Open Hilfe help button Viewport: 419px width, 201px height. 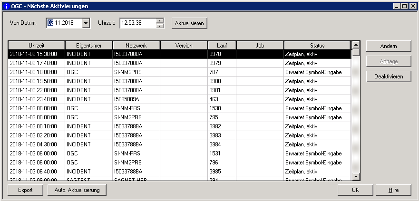point(392,190)
